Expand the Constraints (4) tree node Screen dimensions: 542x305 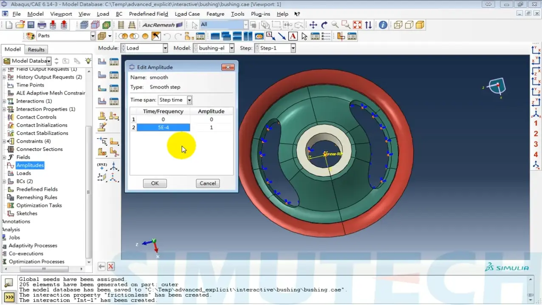click(4, 141)
